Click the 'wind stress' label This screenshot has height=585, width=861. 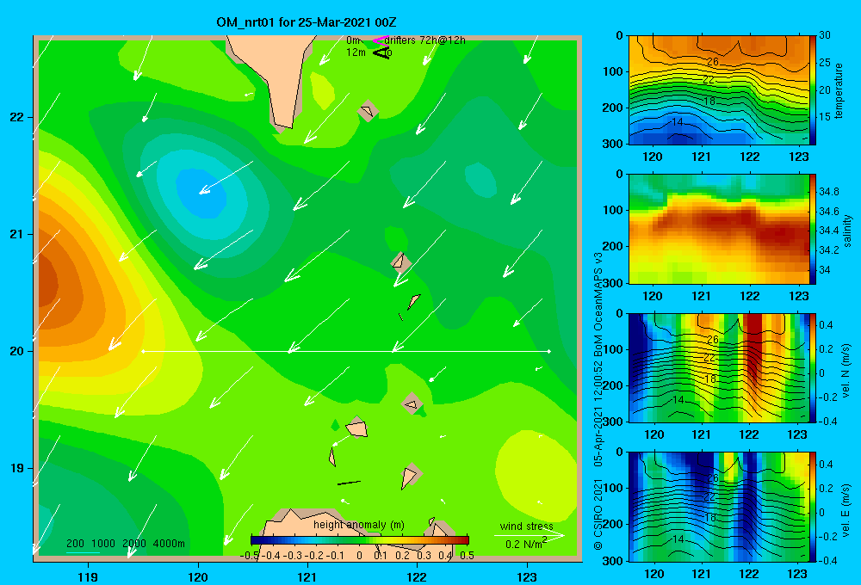(527, 526)
